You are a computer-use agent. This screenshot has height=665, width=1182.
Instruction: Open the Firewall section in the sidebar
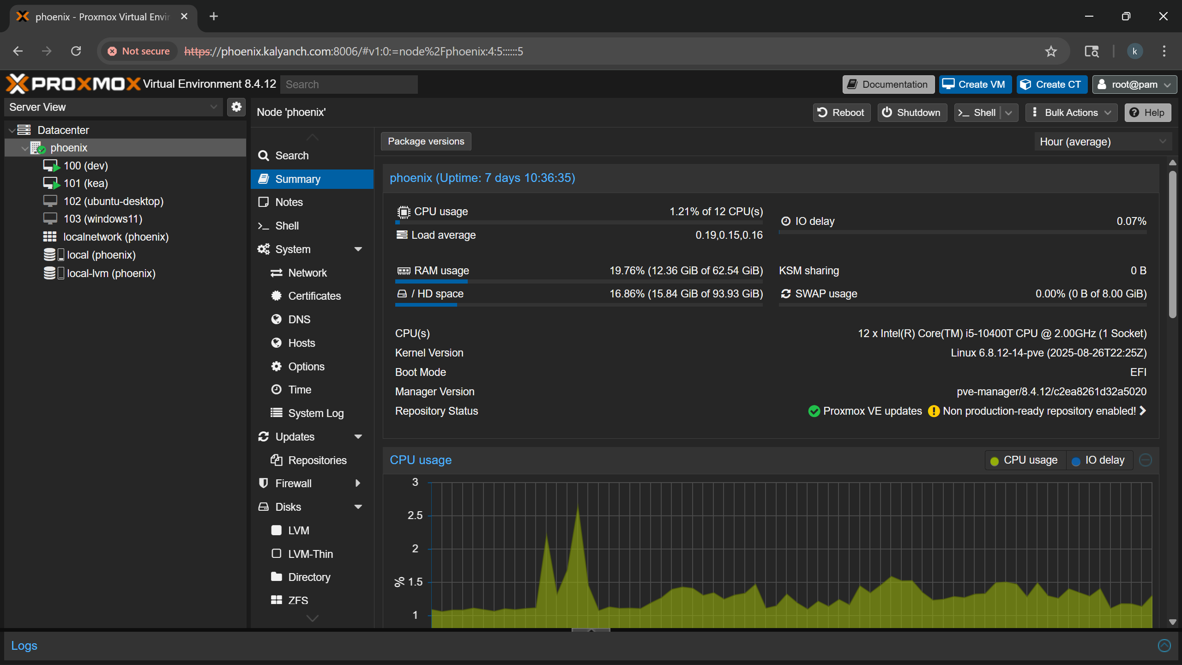294,483
